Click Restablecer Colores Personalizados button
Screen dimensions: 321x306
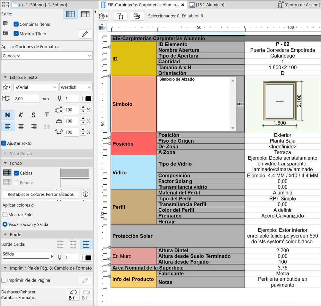click(40, 194)
